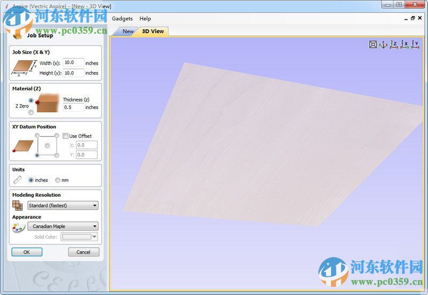View the model along the Y axis
This screenshot has height=295, width=428.
tap(415, 44)
